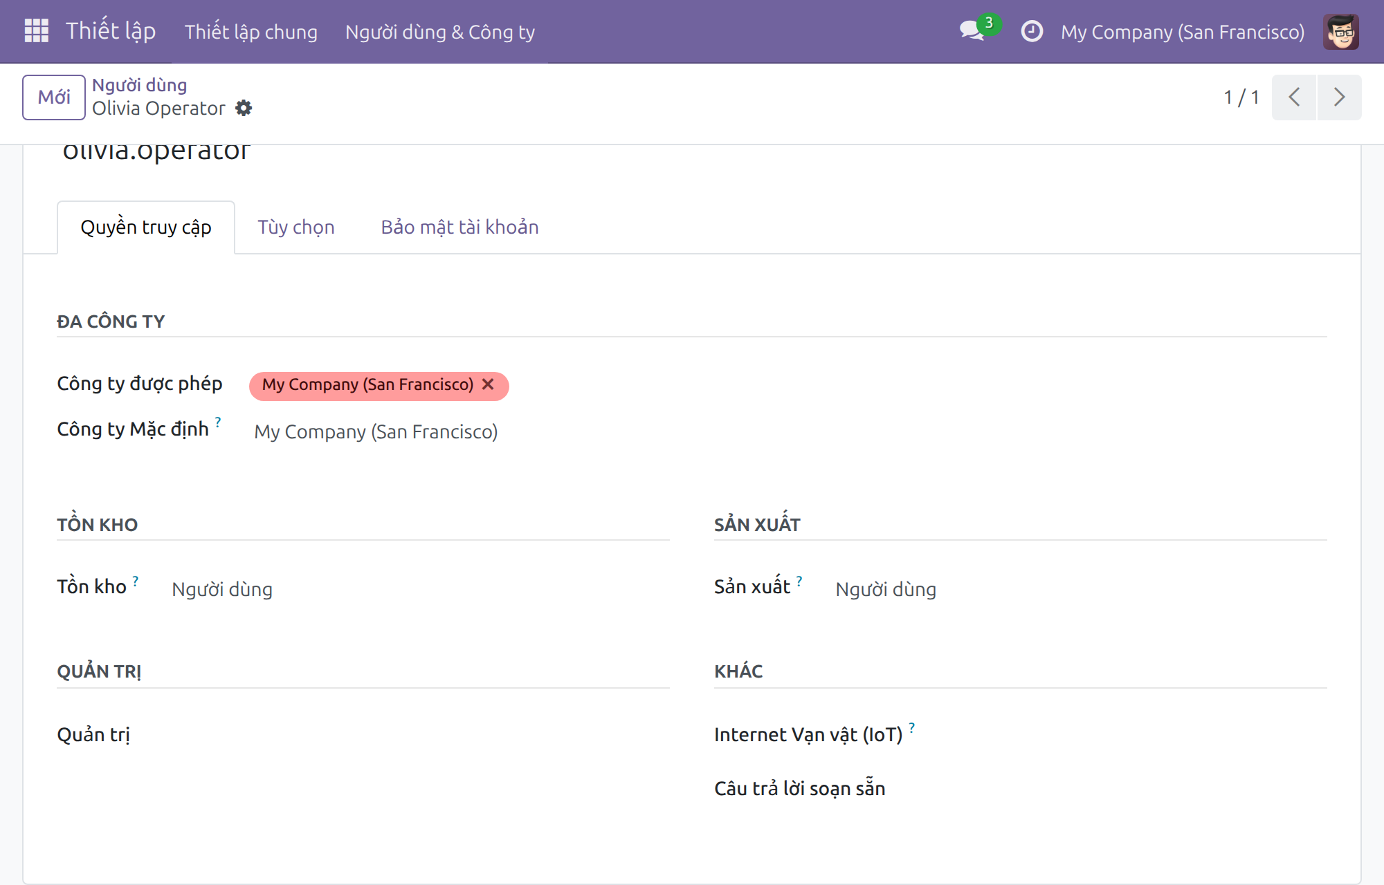Open company switcher My Company (San Francisco)
This screenshot has height=885, width=1384.
point(1183,32)
